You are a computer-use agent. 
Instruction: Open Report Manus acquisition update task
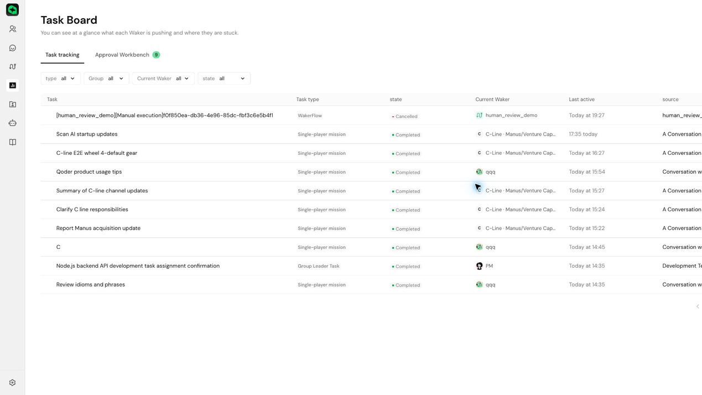click(x=98, y=228)
